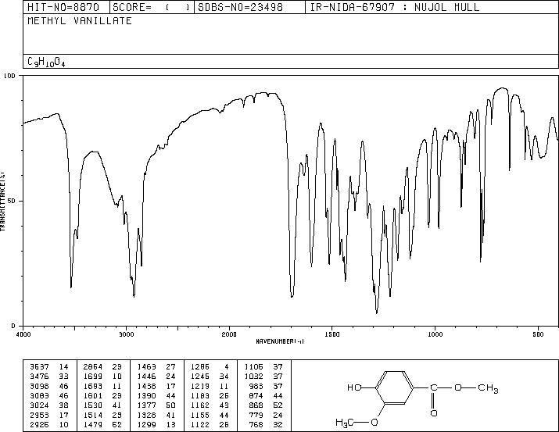Select the 1446 wavenumber in peak table
559x432 pixels.
pos(146,377)
